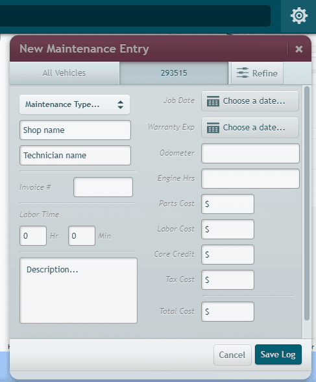Click the Invoice # input box

pyautogui.click(x=103, y=187)
